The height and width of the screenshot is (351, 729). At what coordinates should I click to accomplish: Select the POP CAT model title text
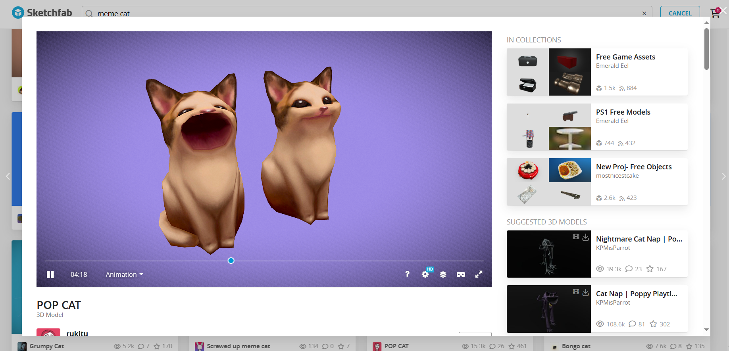59,305
